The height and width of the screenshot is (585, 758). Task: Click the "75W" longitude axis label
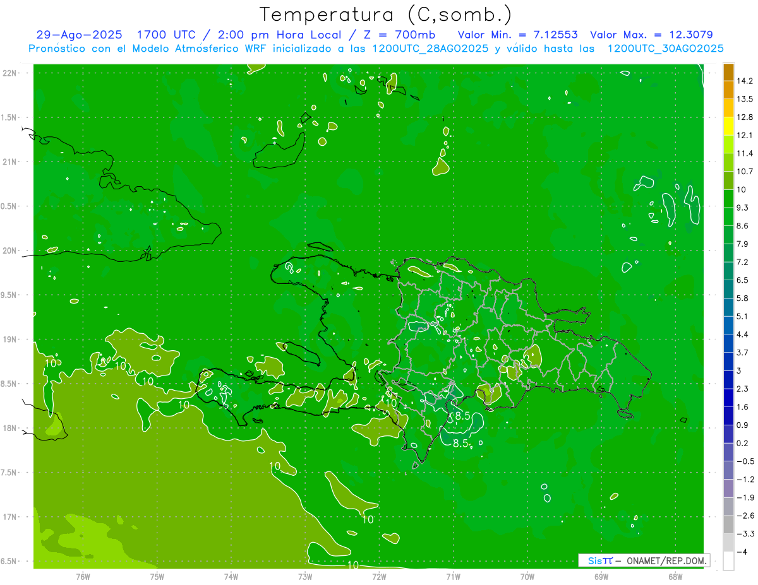pos(157,577)
